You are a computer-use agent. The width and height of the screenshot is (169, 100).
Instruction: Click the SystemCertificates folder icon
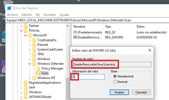(x=34, y=49)
